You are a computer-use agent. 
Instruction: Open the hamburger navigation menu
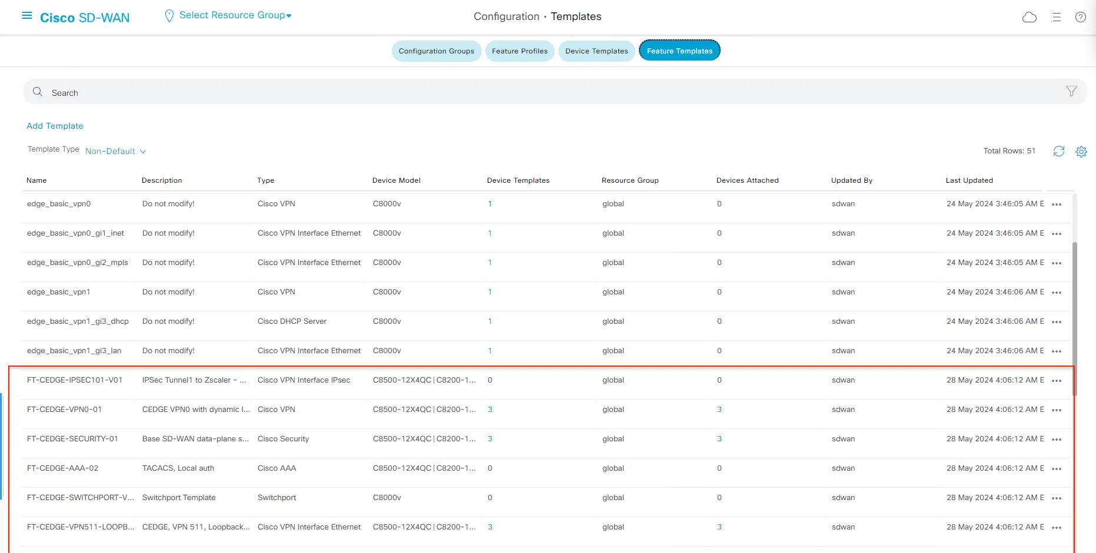pyautogui.click(x=26, y=16)
